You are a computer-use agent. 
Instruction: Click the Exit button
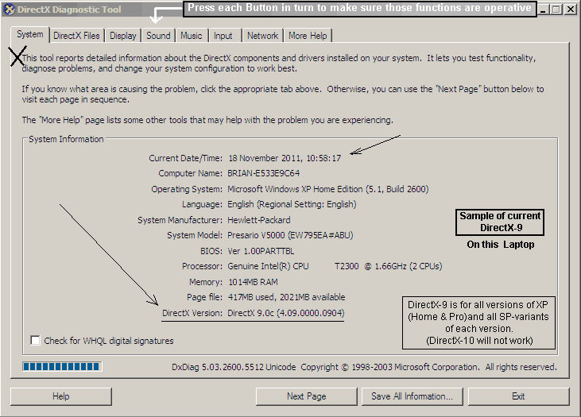click(518, 396)
